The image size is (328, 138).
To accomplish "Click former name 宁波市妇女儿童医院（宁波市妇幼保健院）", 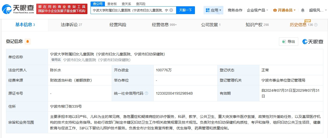I will 97,60.
